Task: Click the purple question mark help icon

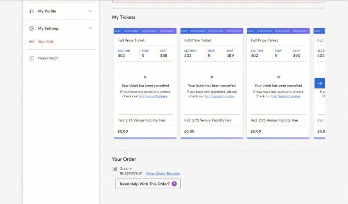Action: click(174, 184)
